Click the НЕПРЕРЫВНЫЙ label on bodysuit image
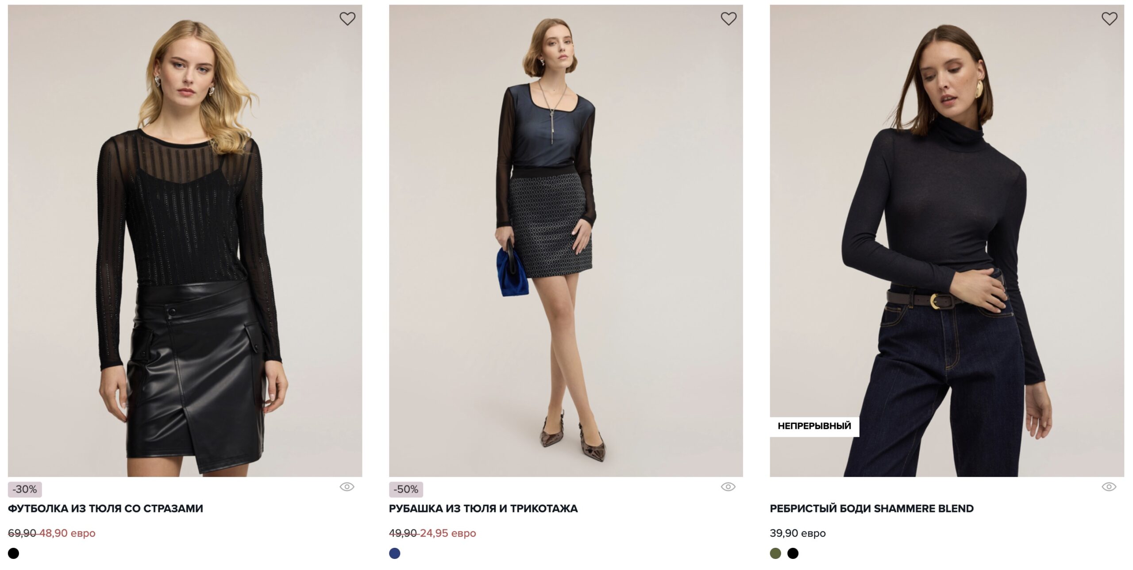 pyautogui.click(x=814, y=426)
